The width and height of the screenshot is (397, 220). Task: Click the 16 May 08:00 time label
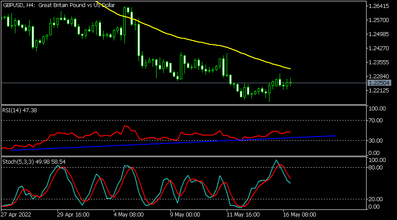click(300, 215)
